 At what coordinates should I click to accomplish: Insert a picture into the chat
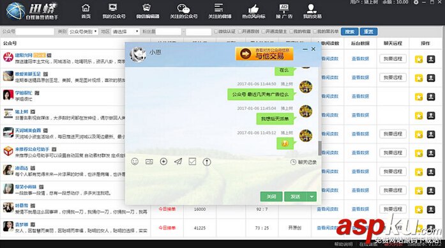click(x=149, y=162)
